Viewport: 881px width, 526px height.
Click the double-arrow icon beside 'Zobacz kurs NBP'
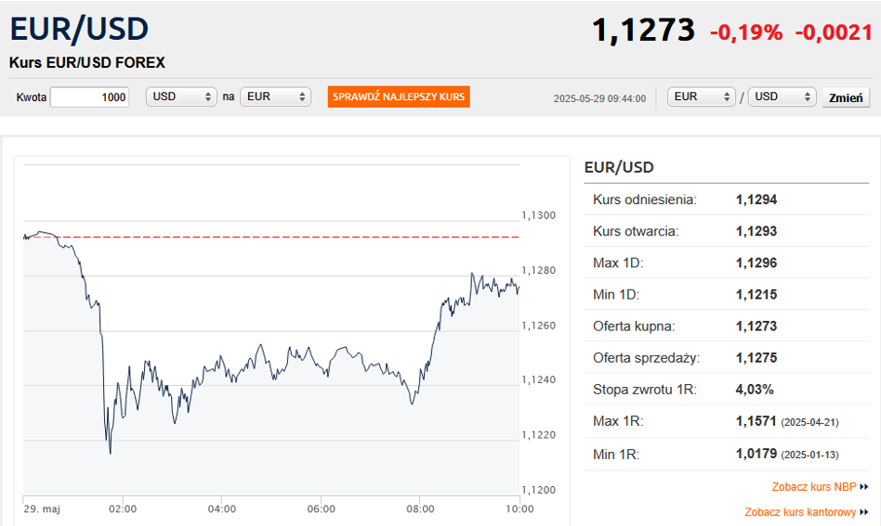(x=864, y=486)
